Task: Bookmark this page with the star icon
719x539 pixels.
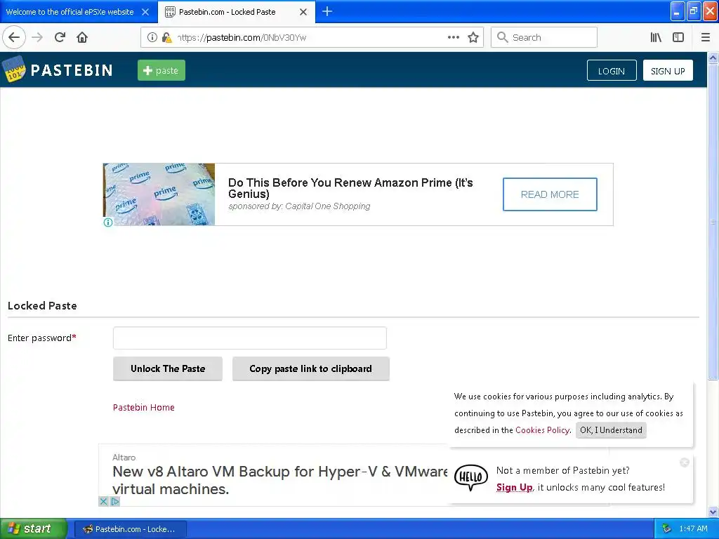Action: click(473, 38)
